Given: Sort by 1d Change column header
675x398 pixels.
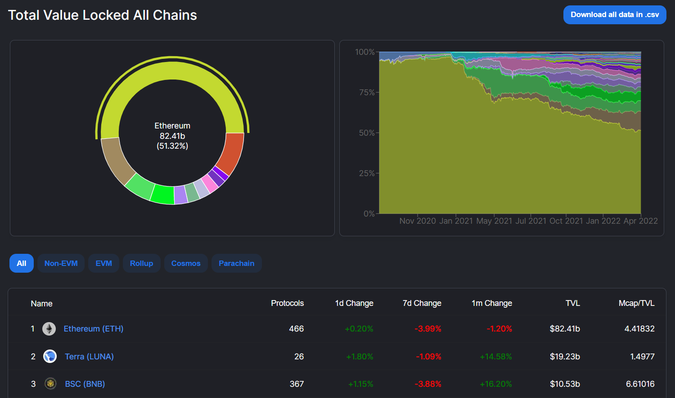Looking at the screenshot, I should (x=354, y=303).
